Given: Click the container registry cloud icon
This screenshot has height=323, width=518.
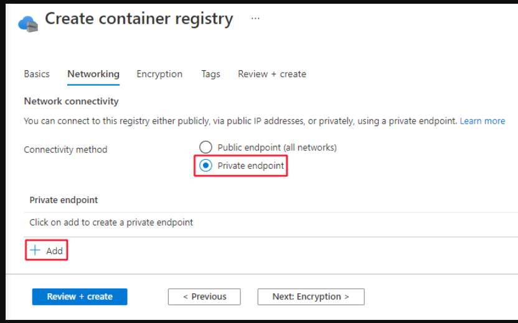Looking at the screenshot, I should pos(28,24).
